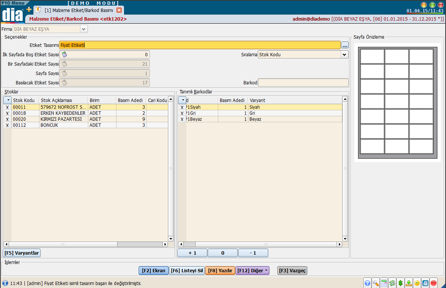The height and width of the screenshot is (288, 446).
Task: Click the - 1 button
Action: pyautogui.click(x=253, y=253)
